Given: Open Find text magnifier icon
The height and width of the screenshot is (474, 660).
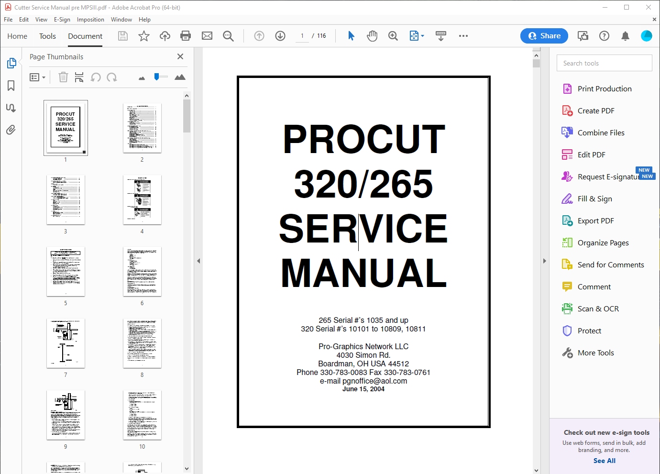Looking at the screenshot, I should pos(229,36).
